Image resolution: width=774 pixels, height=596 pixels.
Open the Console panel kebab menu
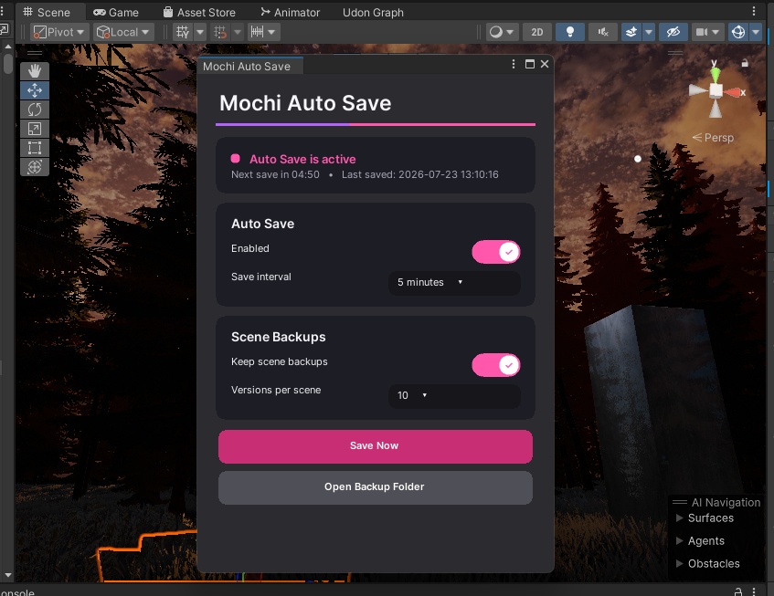coord(754,591)
